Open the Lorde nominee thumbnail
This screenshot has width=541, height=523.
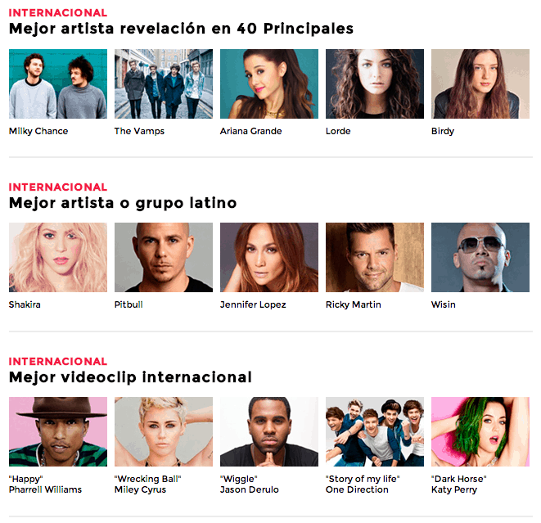pos(375,83)
